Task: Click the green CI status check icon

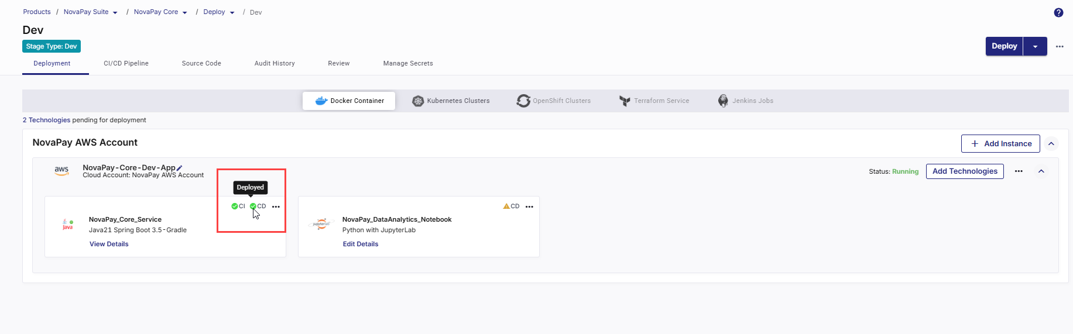Action: (x=235, y=206)
